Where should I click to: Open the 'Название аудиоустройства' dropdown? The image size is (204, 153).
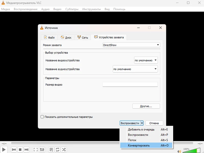point(135,69)
